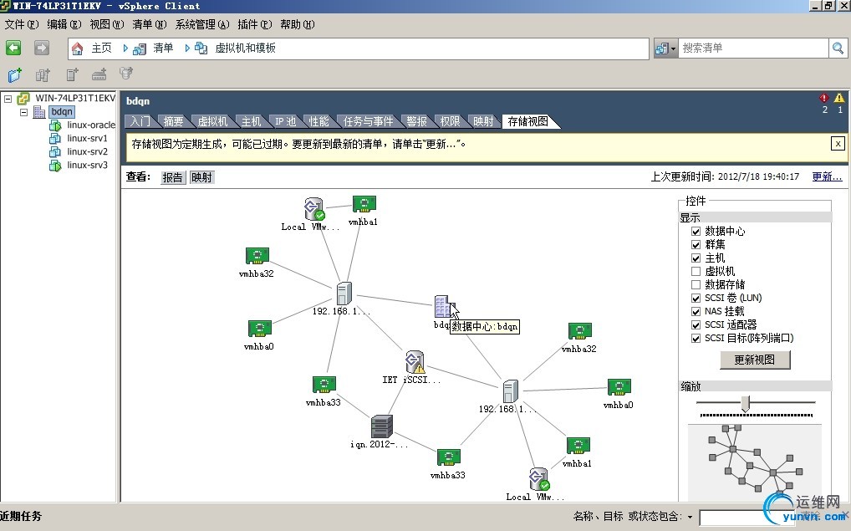The image size is (851, 531).
Task: Open the 插件 menu
Action: [254, 24]
